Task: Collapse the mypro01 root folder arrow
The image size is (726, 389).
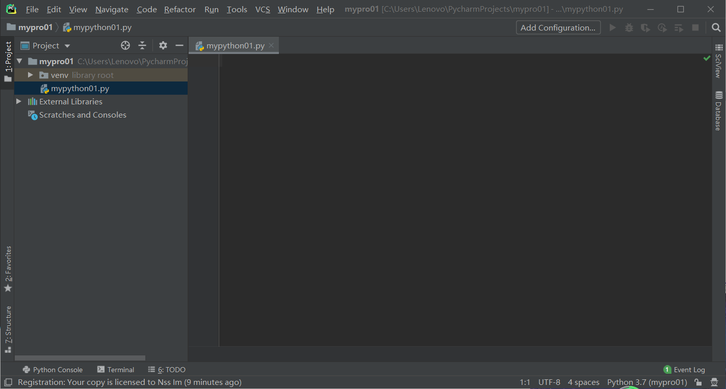Action: pyautogui.click(x=19, y=61)
